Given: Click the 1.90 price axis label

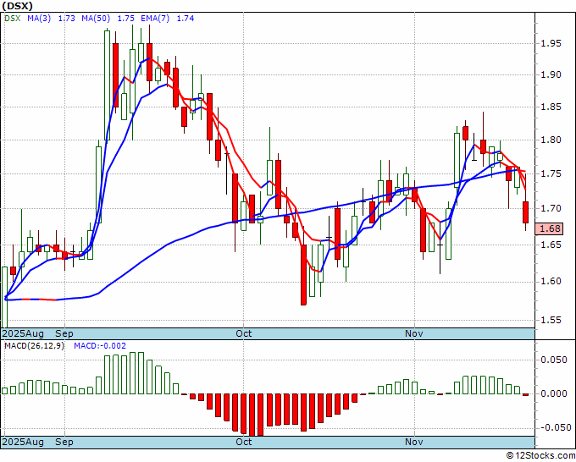Looking at the screenshot, I should click(x=551, y=74).
